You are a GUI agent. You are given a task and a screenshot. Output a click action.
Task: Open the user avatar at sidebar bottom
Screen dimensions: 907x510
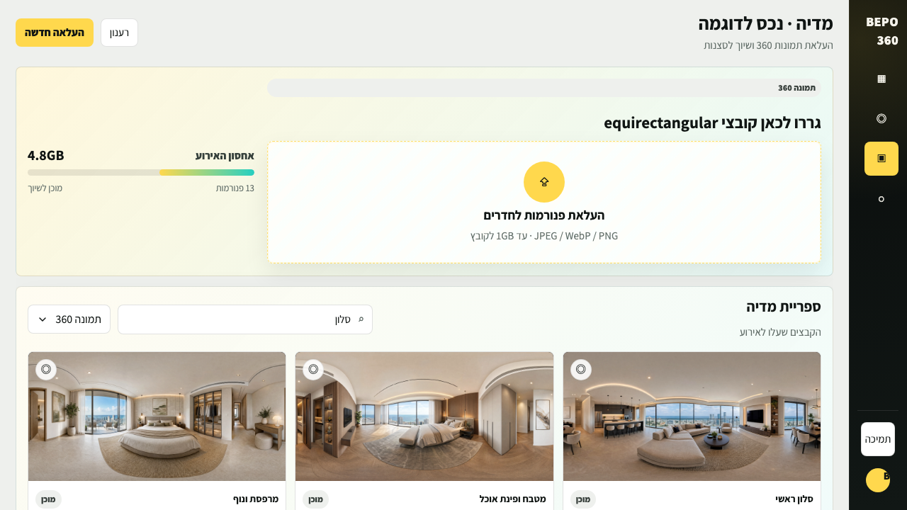[878, 480]
